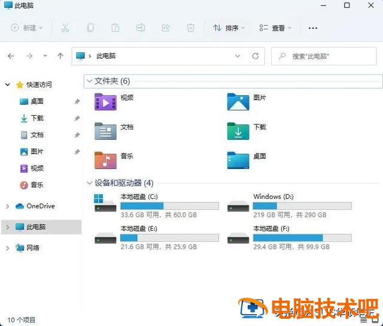This screenshot has height=326, width=383.
Task: Select the 本地磁盘 (C:) drive icon
Action: point(105,203)
